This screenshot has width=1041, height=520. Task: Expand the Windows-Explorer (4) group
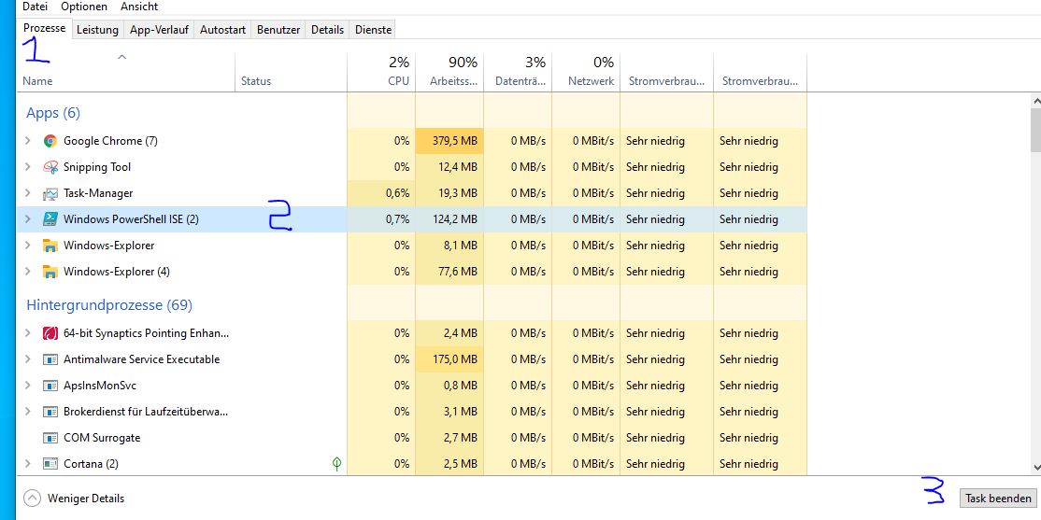27,272
